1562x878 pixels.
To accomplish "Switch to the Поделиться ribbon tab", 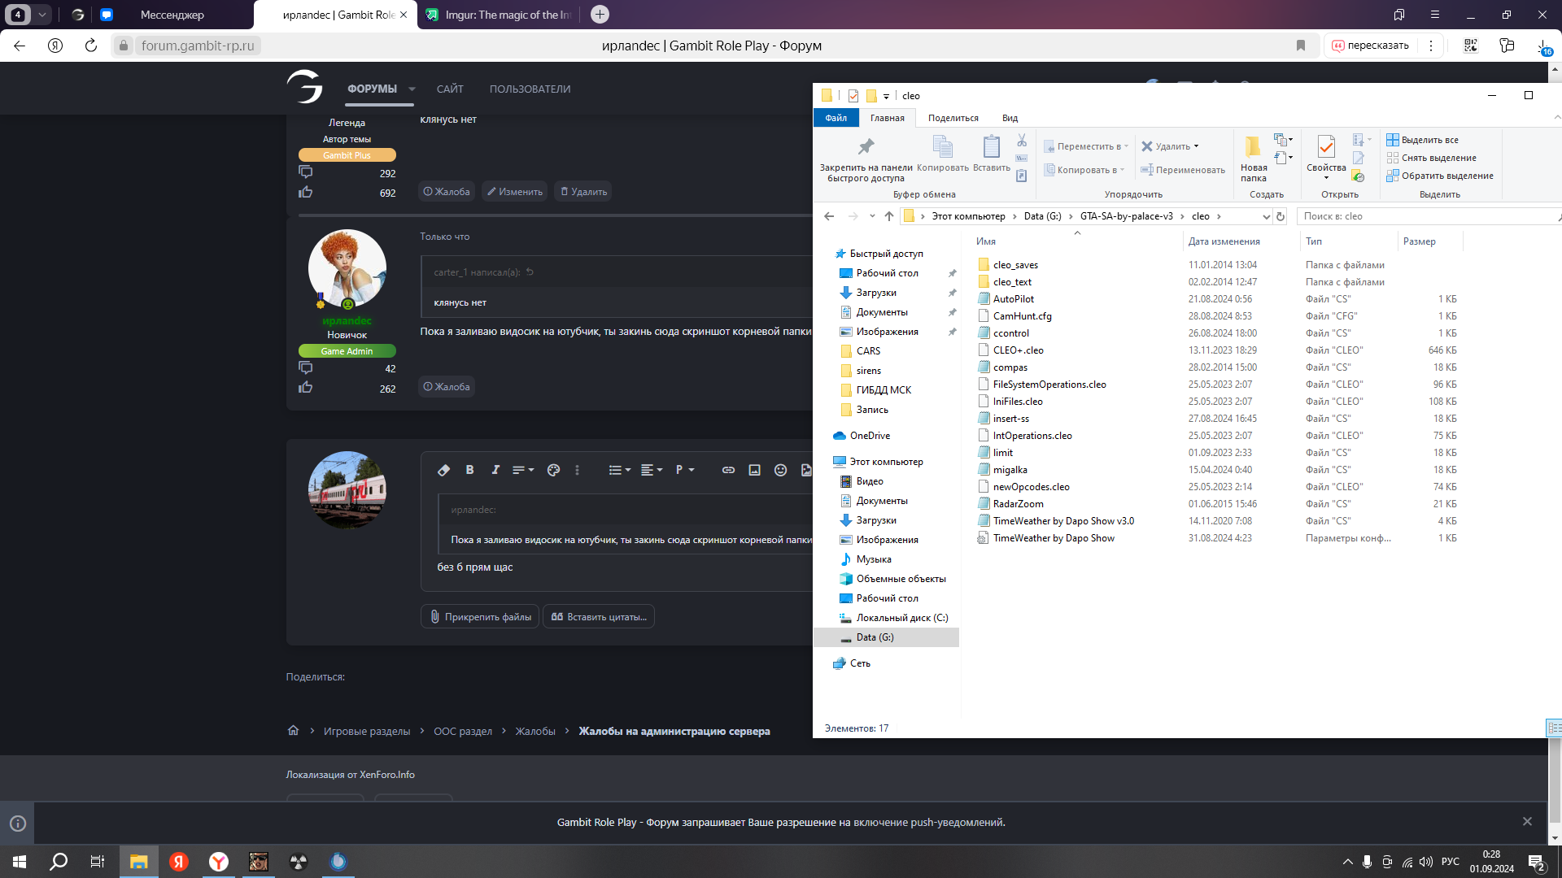I will [953, 118].
